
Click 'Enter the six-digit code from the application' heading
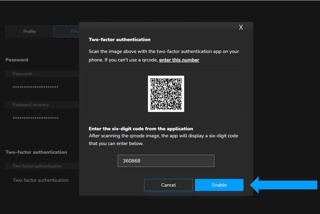click(x=141, y=129)
